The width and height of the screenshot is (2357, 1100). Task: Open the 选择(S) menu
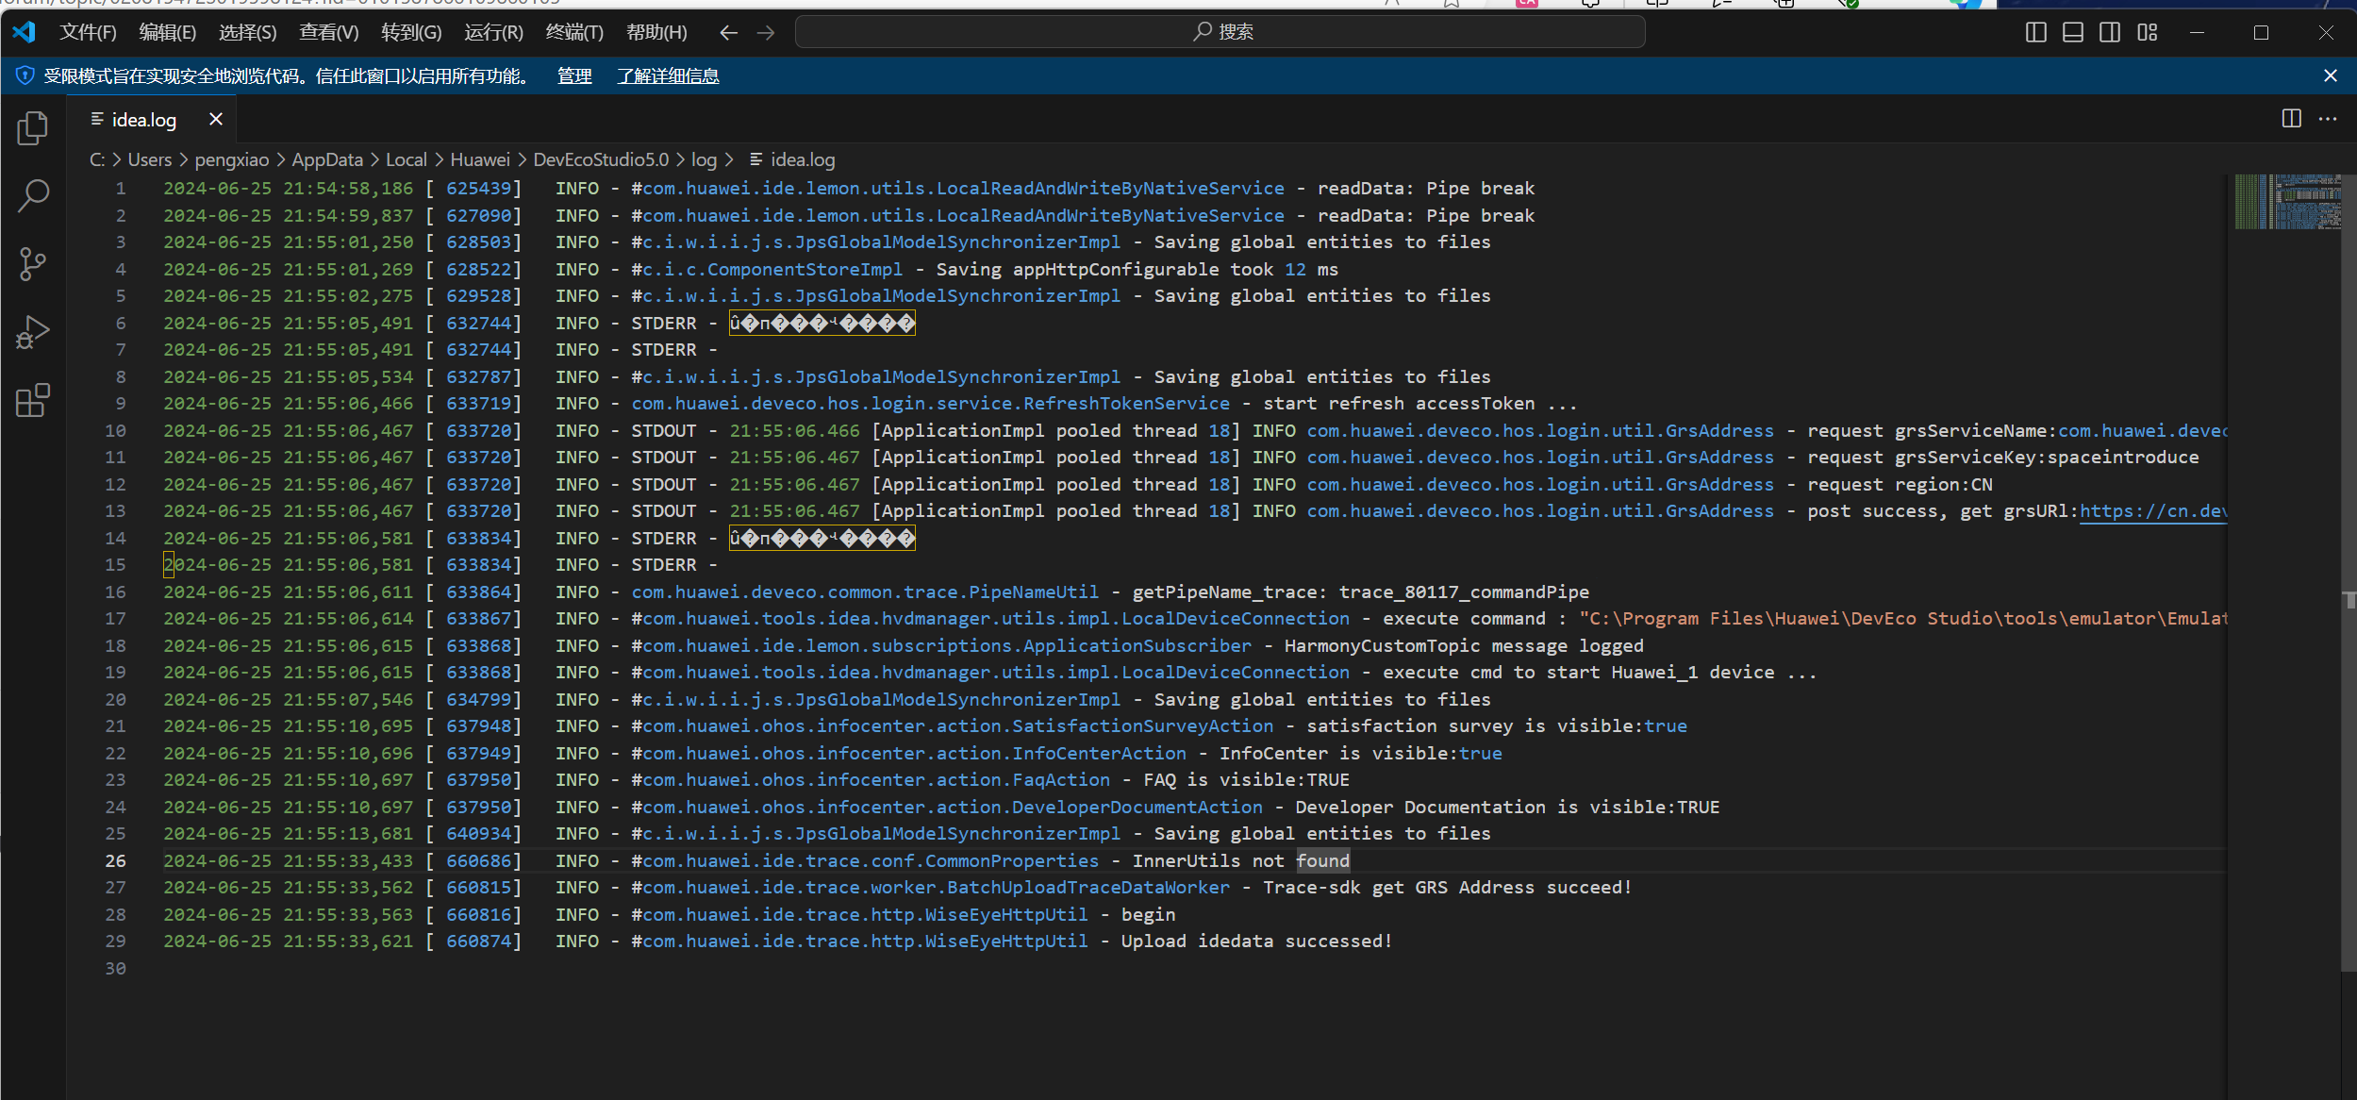(x=247, y=33)
